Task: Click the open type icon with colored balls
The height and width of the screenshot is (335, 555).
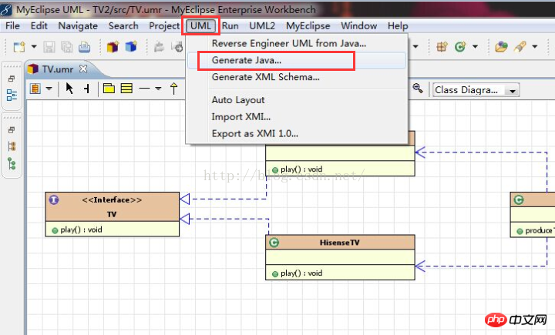Action: click(501, 46)
